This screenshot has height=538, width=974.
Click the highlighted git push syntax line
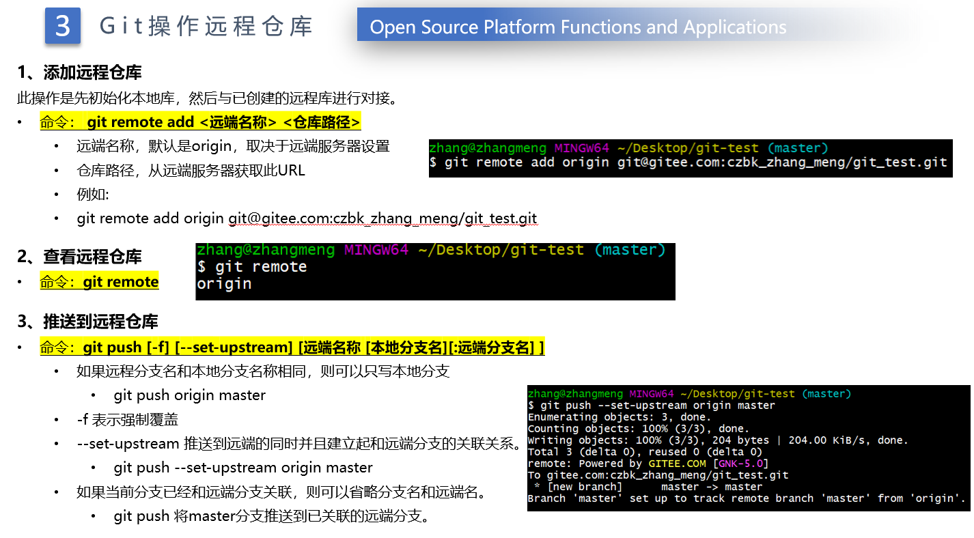(x=292, y=348)
